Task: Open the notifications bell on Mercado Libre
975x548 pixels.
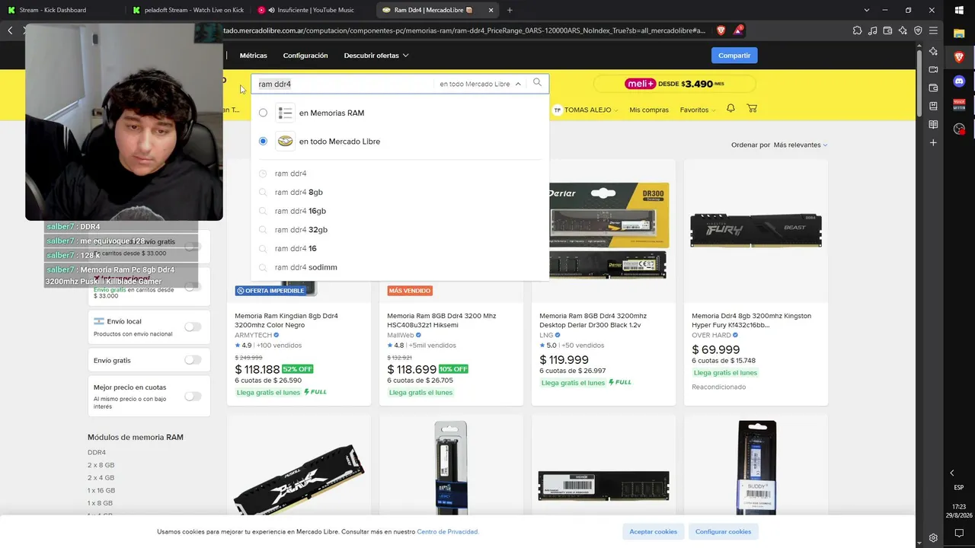Action: click(730, 109)
